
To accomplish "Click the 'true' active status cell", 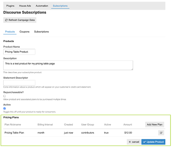I will click(106, 133).
